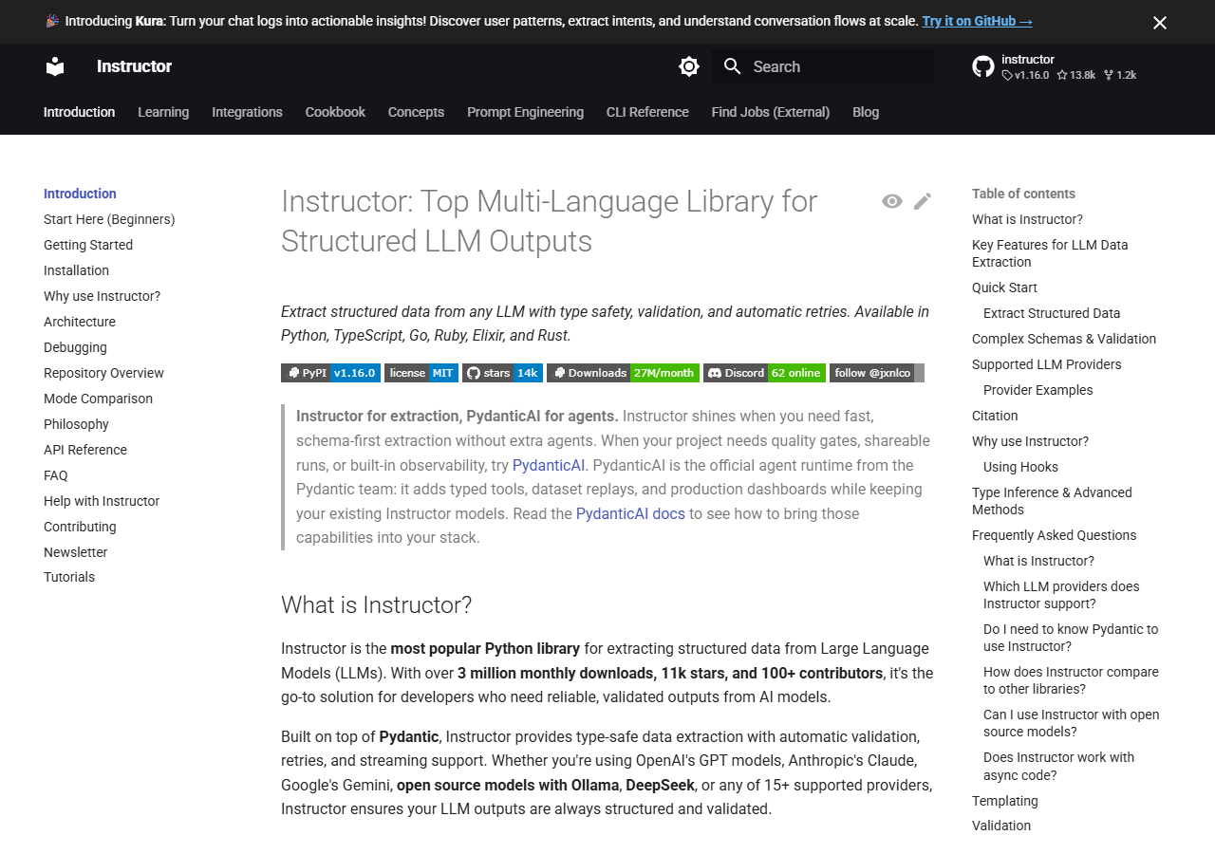
Task: Focus the Search input field
Action: pos(823,66)
